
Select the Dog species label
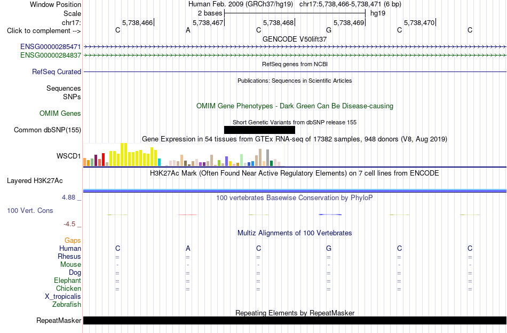point(75,273)
